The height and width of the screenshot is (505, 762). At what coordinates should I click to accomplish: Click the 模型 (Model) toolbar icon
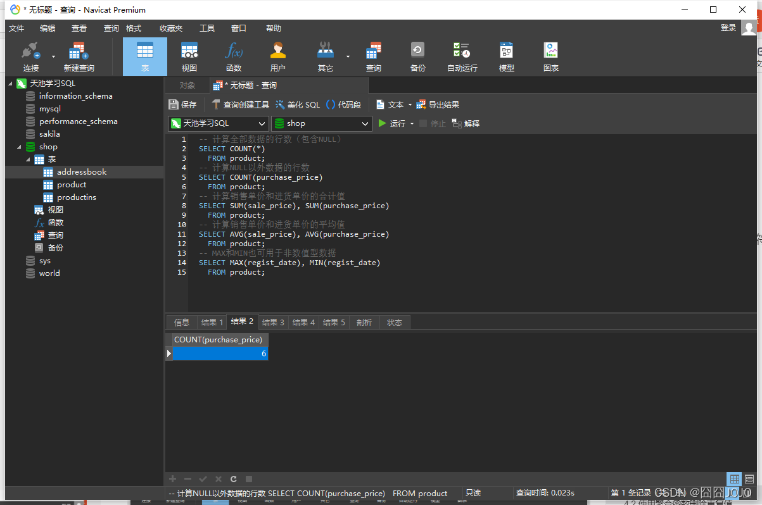pyautogui.click(x=507, y=56)
